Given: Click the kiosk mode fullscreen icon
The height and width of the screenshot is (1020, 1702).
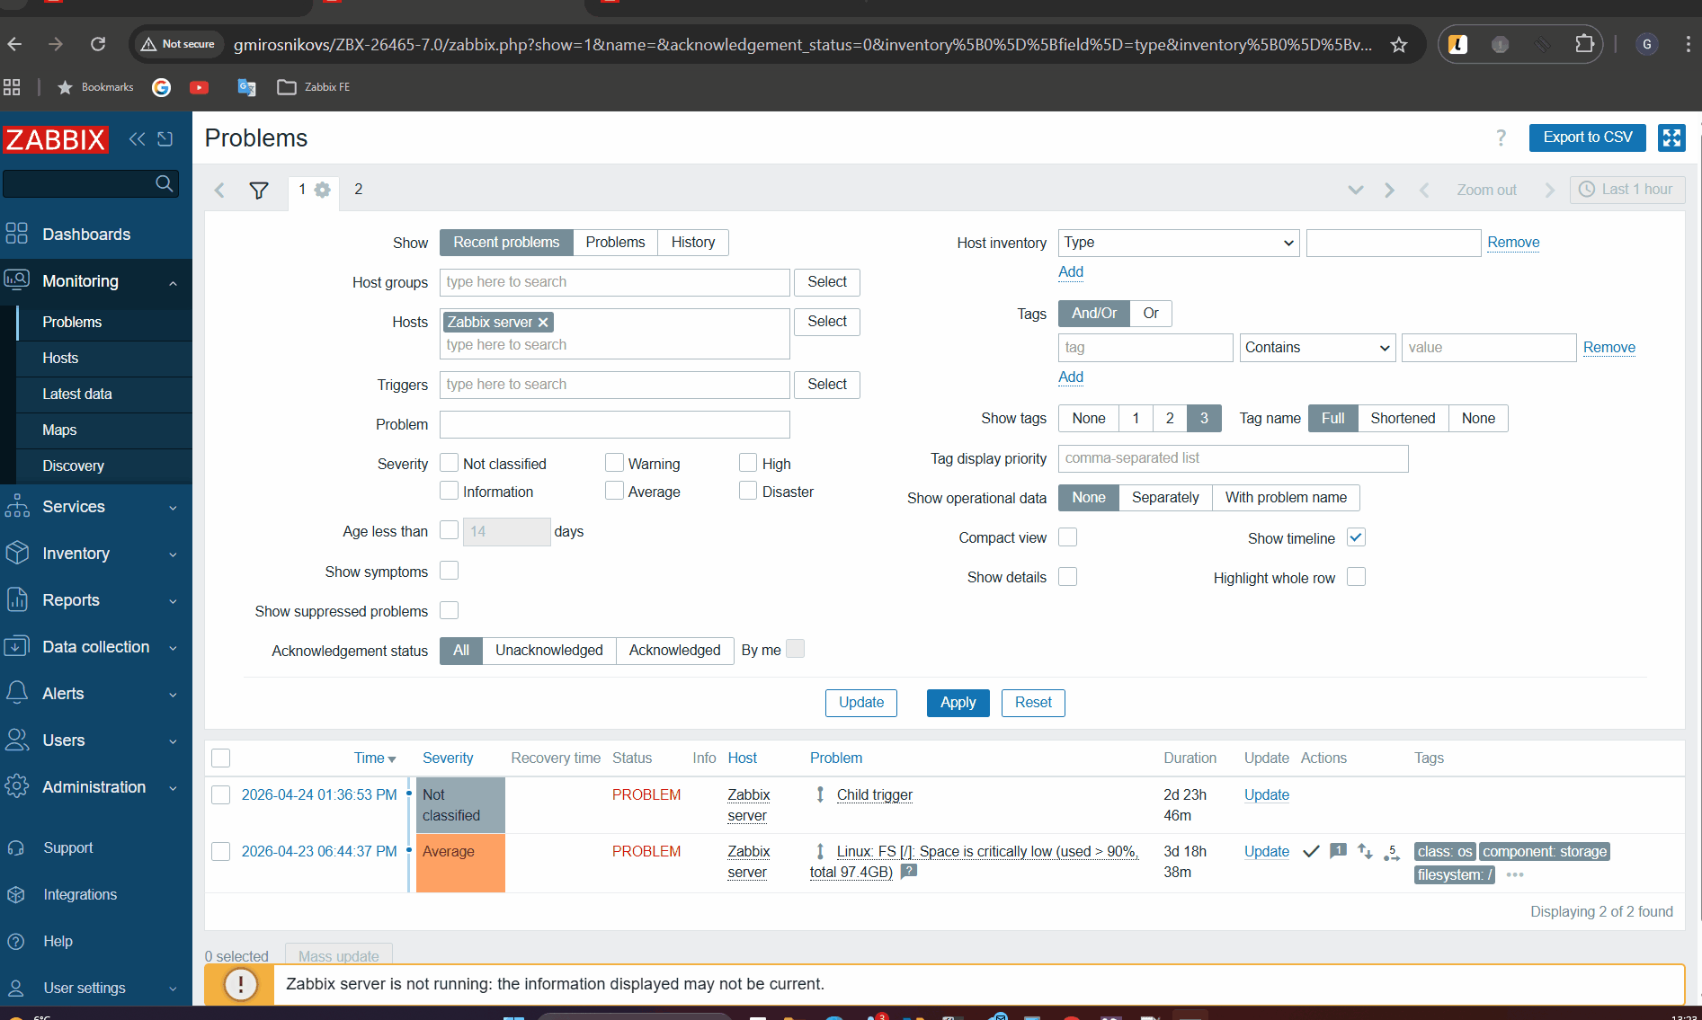Looking at the screenshot, I should pyautogui.click(x=1671, y=137).
